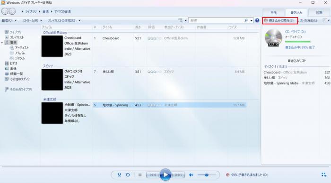Image resolution: width=331 pixels, height=183 pixels.
Task: Sort by the サイズ column header
Action: pos(233,27)
